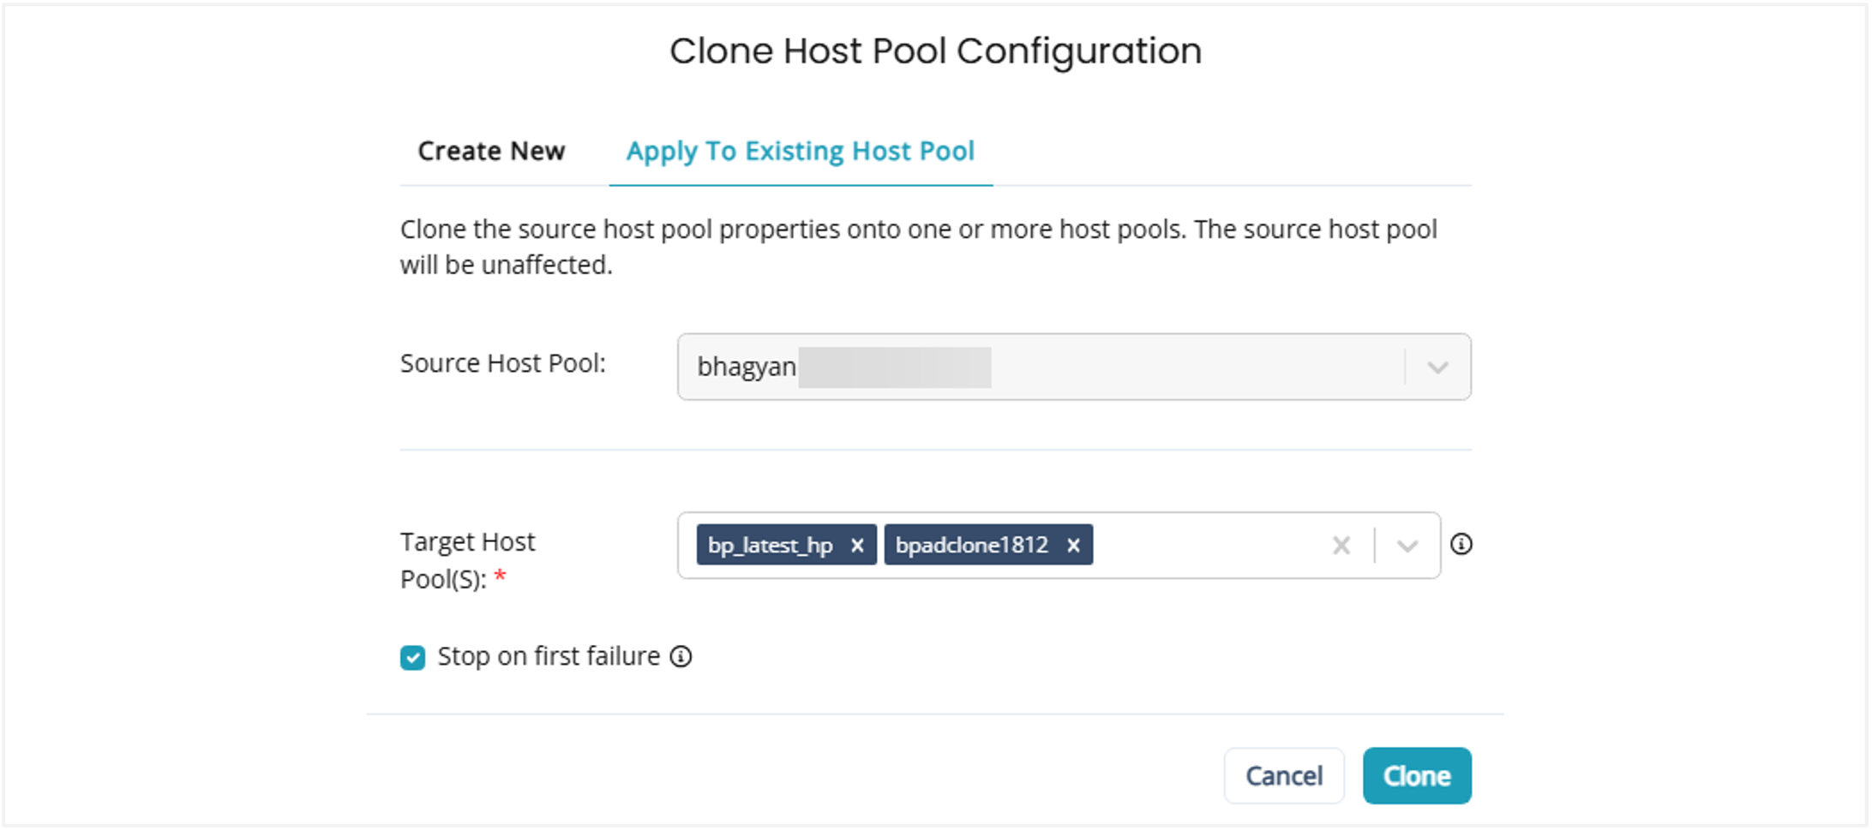Remove the bpadclone1812 target pool chip
The width and height of the screenshot is (1872, 830).
pyautogui.click(x=1073, y=546)
